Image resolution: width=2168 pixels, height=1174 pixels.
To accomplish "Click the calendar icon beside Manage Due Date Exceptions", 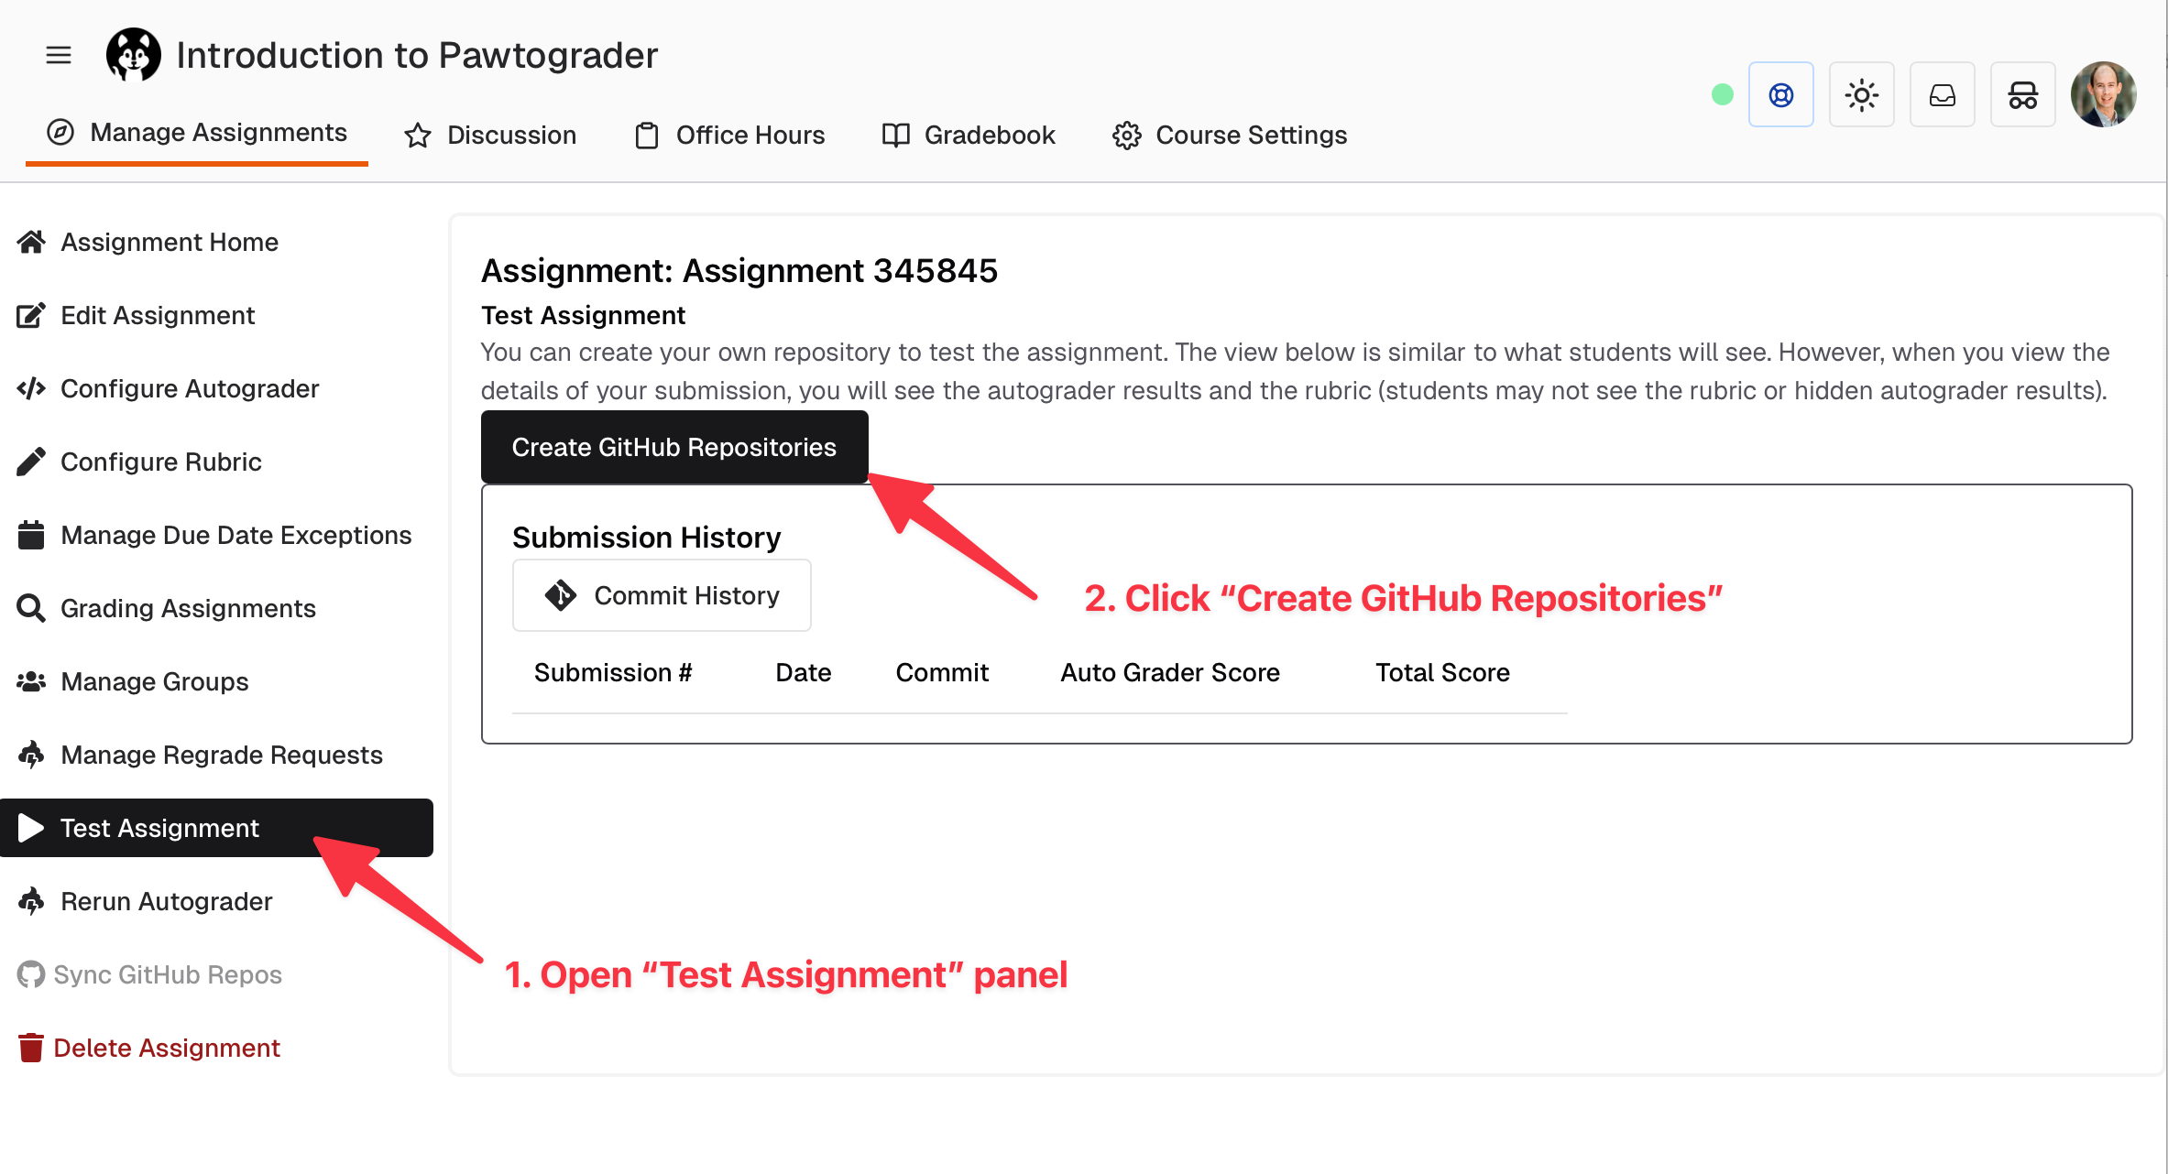I will pos(30,534).
